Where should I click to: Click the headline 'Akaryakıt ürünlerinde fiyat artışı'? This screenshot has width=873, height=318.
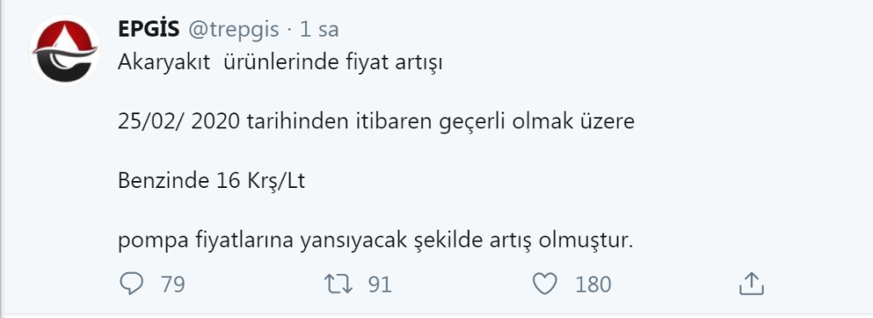[x=280, y=63]
